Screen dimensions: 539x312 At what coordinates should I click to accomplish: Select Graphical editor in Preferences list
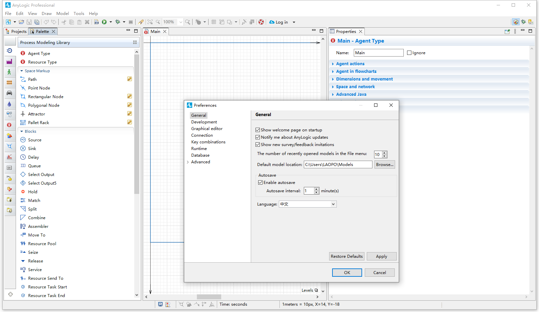[x=207, y=129]
